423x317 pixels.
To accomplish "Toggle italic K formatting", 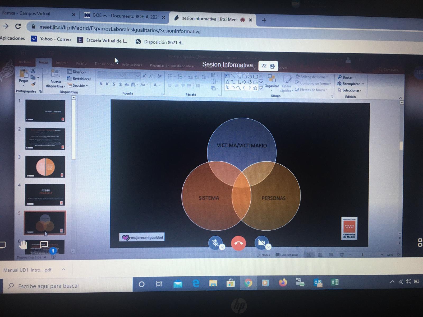I will pyautogui.click(x=107, y=84).
